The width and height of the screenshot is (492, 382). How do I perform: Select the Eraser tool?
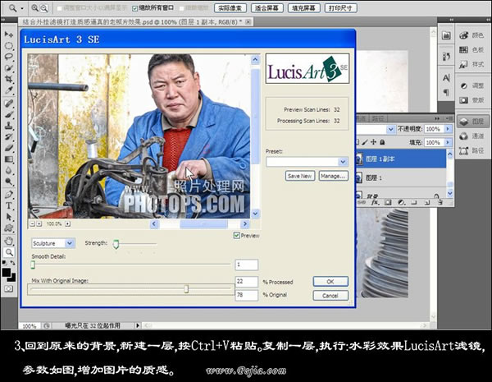click(9, 148)
